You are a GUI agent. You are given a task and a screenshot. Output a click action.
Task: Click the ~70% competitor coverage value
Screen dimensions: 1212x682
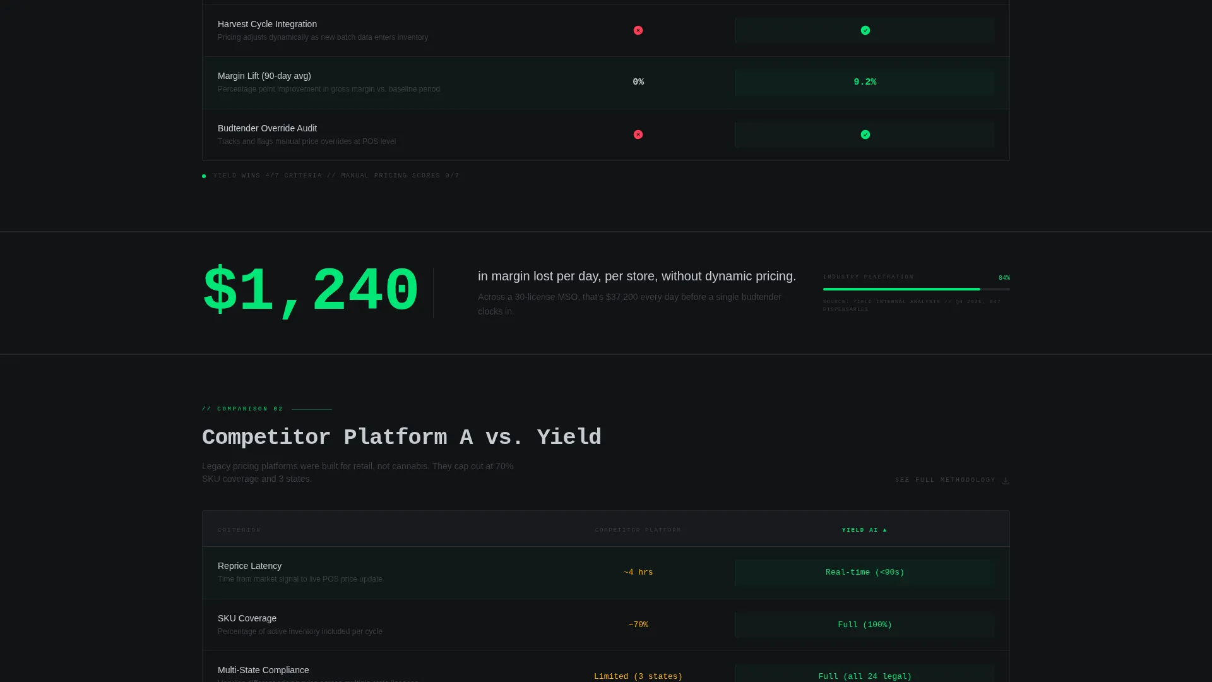coord(638,625)
